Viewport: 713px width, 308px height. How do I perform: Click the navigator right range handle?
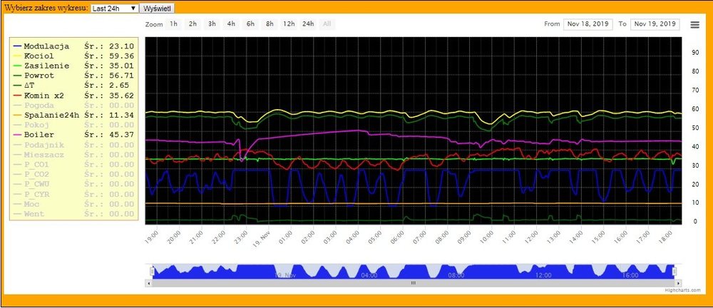675,270
